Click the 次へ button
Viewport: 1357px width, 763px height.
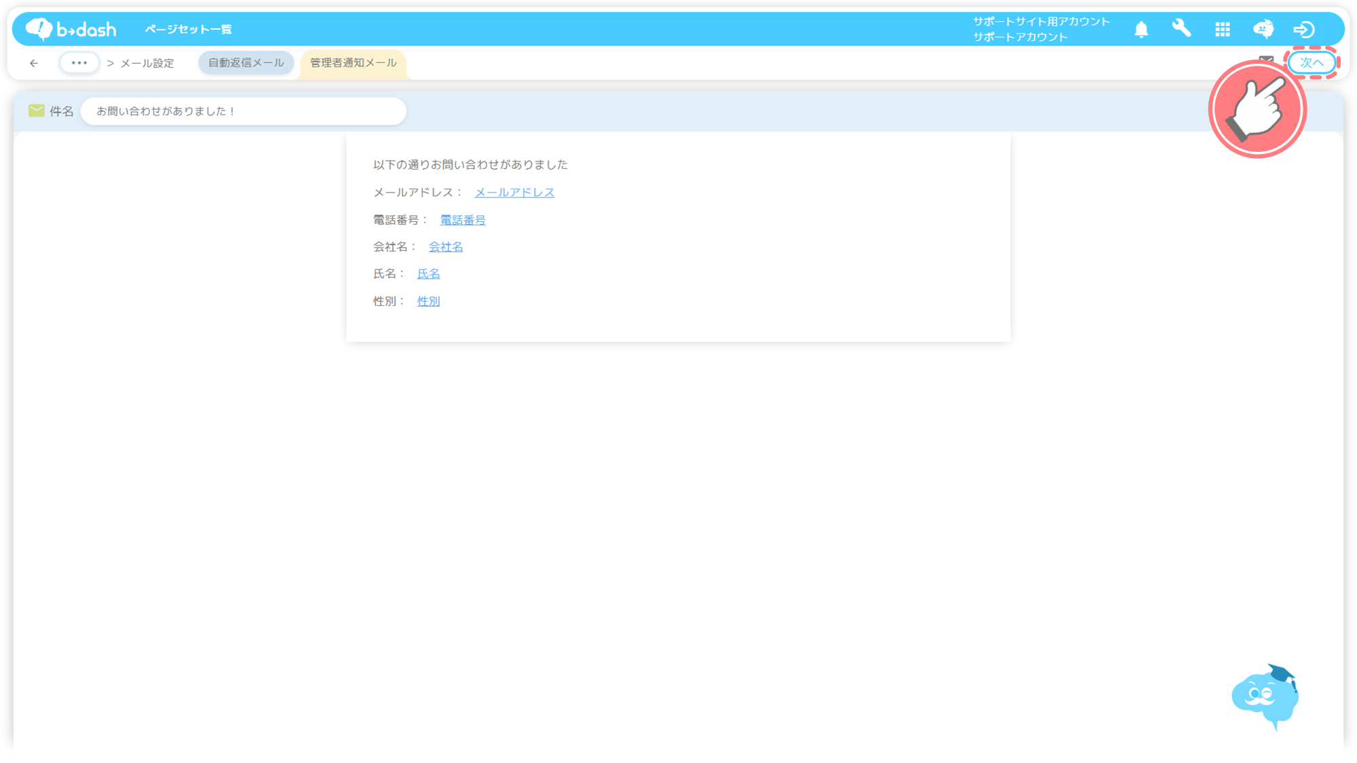pyautogui.click(x=1311, y=62)
